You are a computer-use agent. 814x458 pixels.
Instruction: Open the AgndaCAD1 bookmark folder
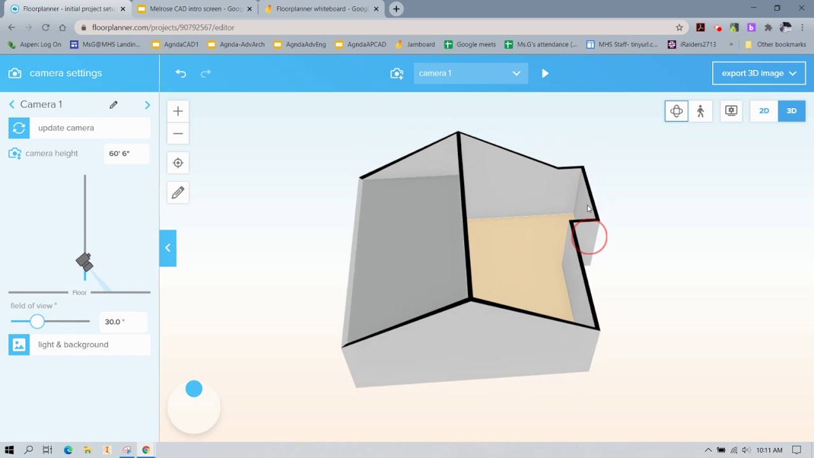click(175, 45)
